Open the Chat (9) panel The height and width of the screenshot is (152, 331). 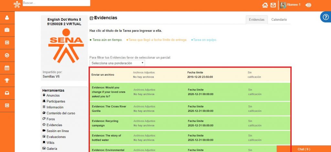pos(304,149)
